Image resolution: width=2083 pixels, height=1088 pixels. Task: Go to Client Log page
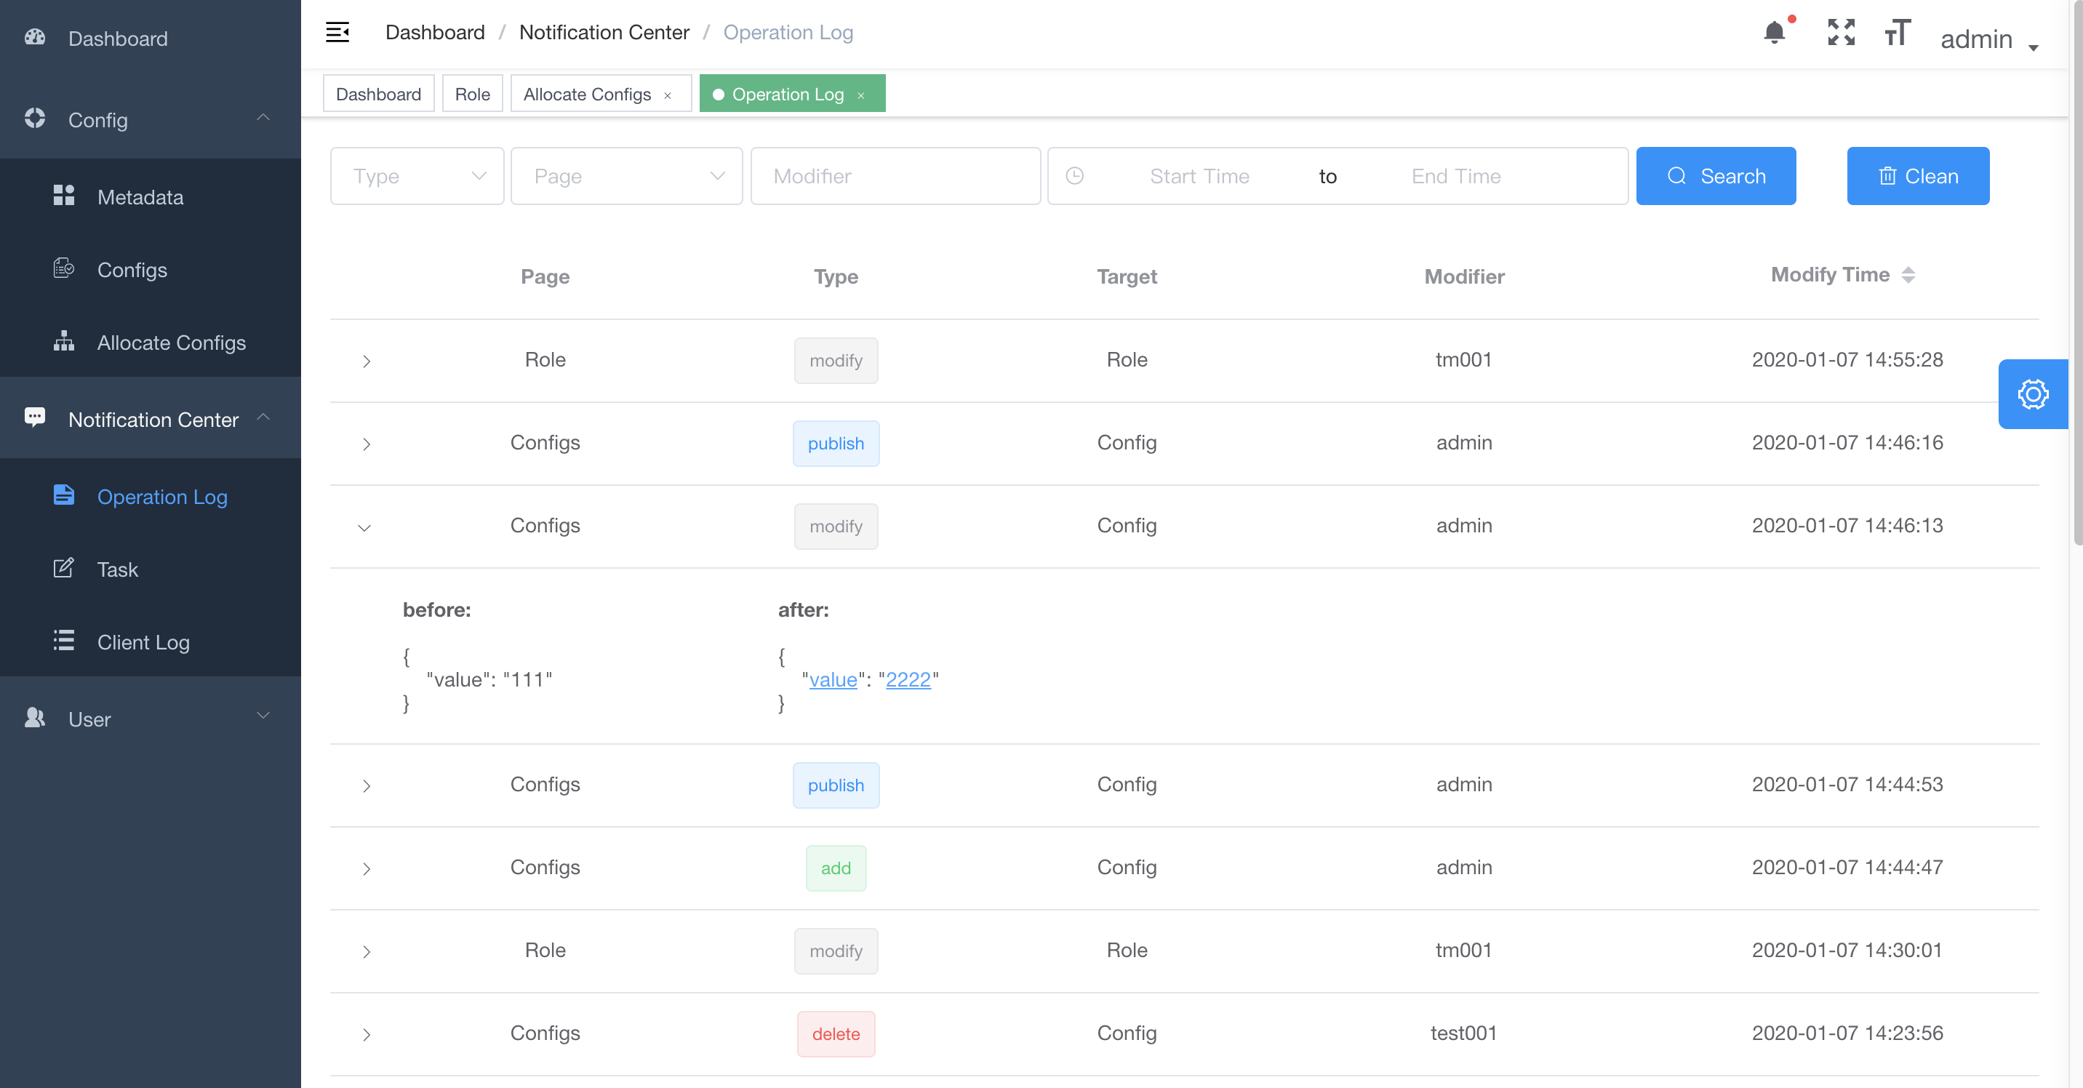(143, 641)
